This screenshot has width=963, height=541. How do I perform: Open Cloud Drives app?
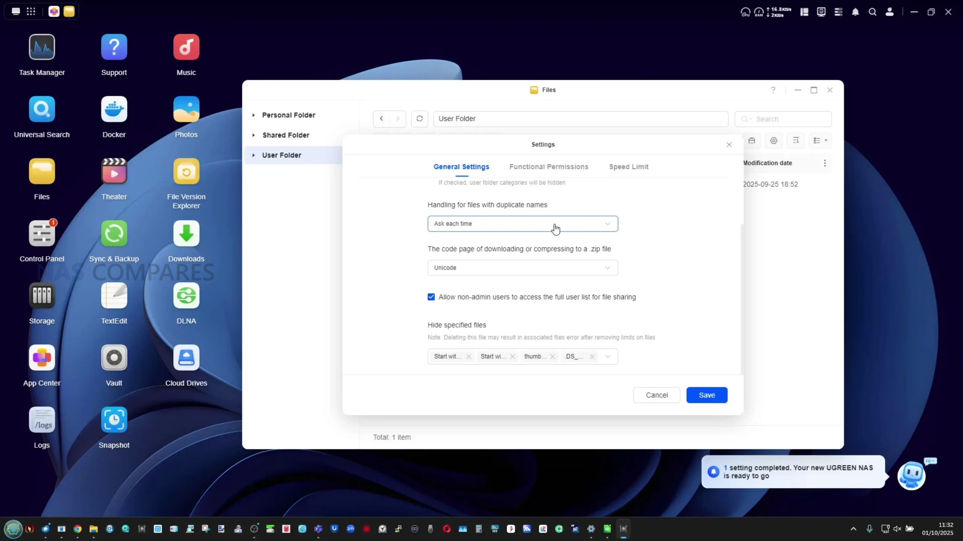pos(186,358)
